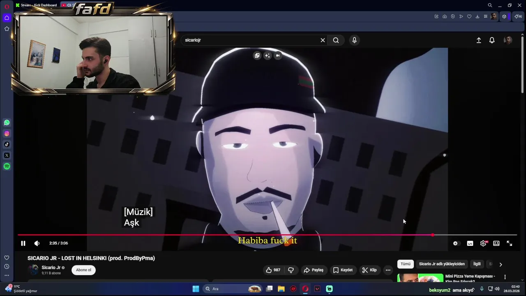Viewport: 526px width, 296px height.
Task: Open TikTok in the Opera sidebar
Action: (x=7, y=144)
